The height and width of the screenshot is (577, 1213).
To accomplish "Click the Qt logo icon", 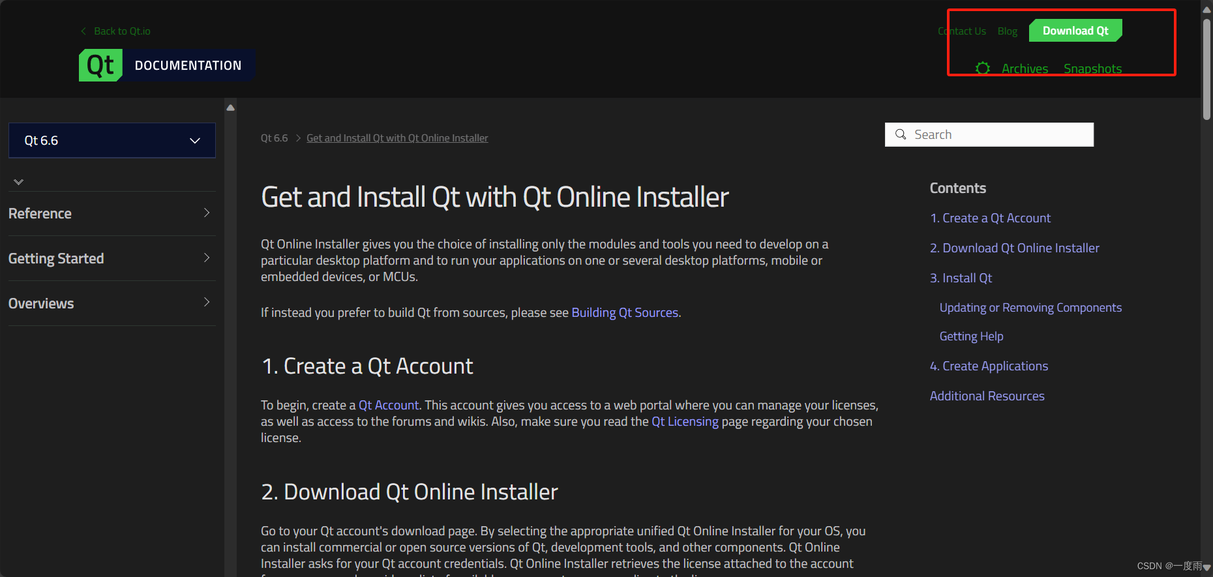I will pos(100,65).
